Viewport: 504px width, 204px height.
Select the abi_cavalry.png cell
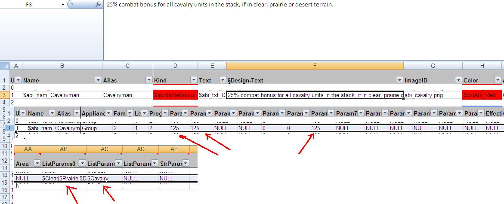click(x=433, y=95)
